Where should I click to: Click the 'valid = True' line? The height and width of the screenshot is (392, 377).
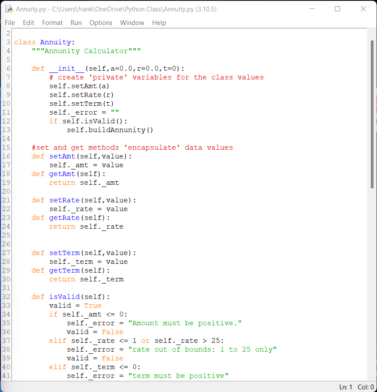[75, 306]
